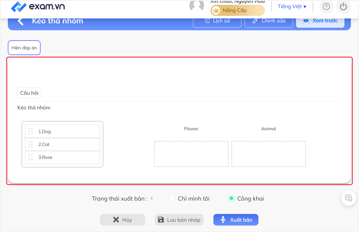Open the chat support bubble icon
The height and width of the screenshot is (232, 359).
349,198
